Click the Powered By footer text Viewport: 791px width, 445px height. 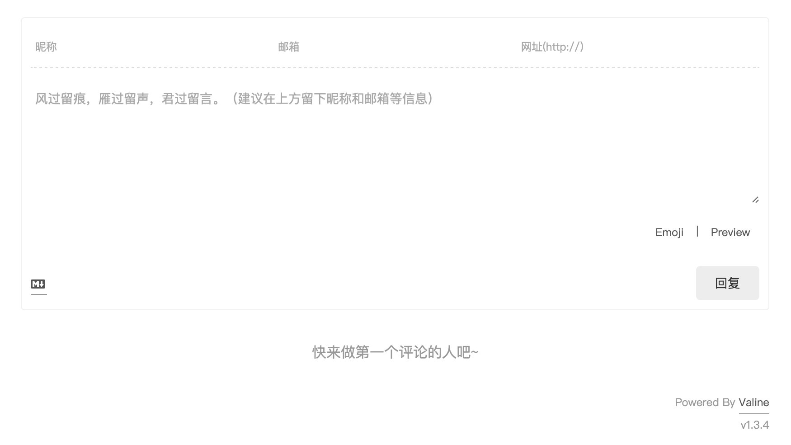click(705, 402)
